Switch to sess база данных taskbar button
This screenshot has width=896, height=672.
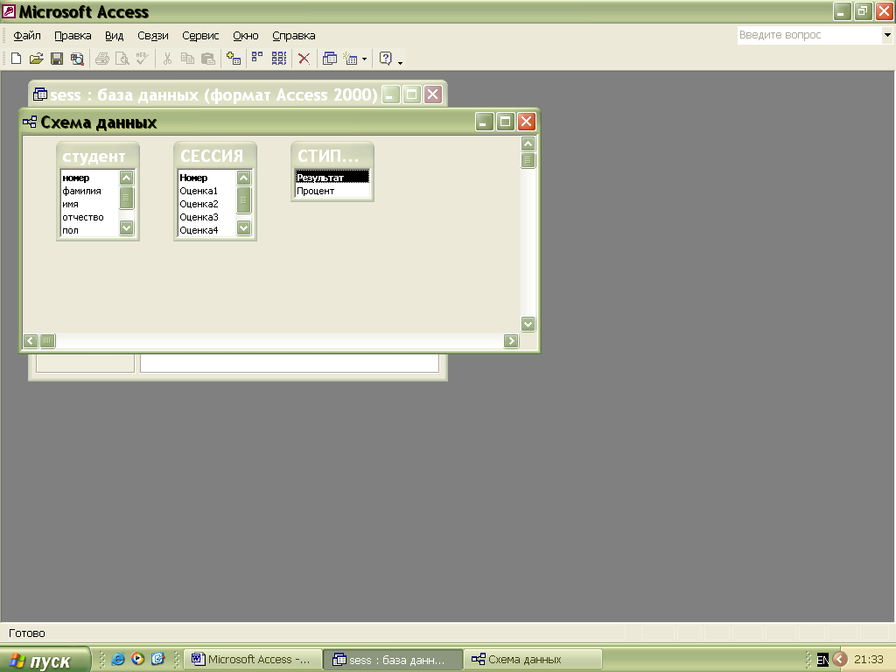point(392,660)
